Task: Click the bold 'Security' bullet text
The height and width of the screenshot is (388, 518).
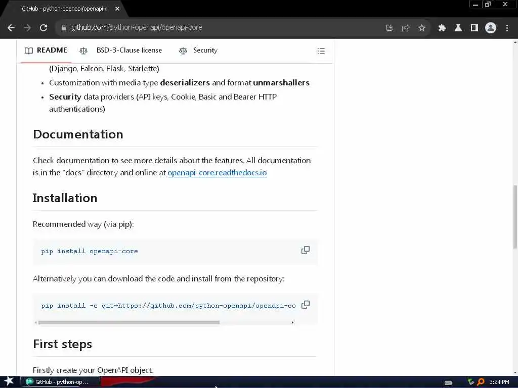Action: [x=65, y=97]
